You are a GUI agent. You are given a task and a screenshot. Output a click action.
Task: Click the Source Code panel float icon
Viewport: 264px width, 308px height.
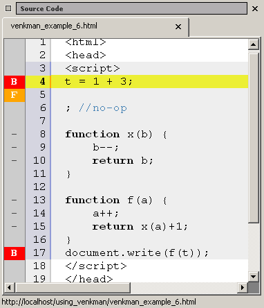(8, 8)
